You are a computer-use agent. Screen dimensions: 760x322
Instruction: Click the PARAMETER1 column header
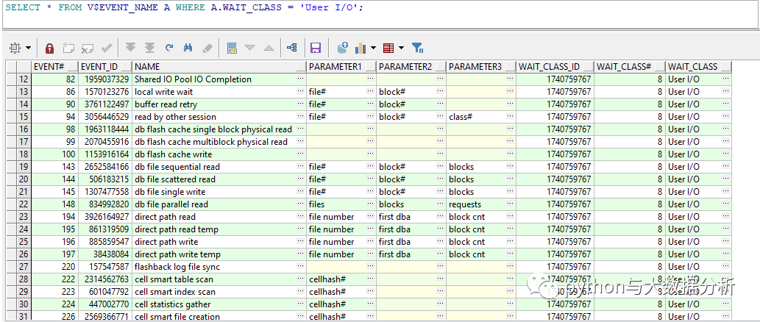(341, 67)
